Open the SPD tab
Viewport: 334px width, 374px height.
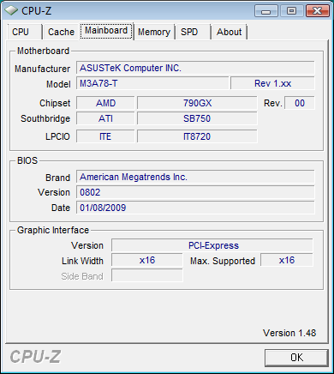coord(193,32)
